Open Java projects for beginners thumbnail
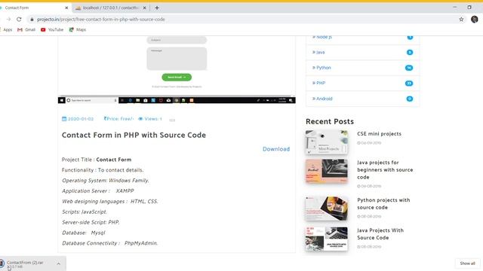 [327, 171]
